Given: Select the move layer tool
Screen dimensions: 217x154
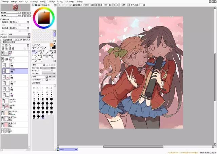Looking at the screenshot, I should tap(34, 47).
